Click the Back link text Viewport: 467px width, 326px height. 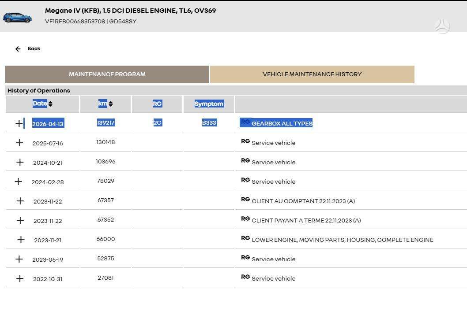tap(34, 48)
